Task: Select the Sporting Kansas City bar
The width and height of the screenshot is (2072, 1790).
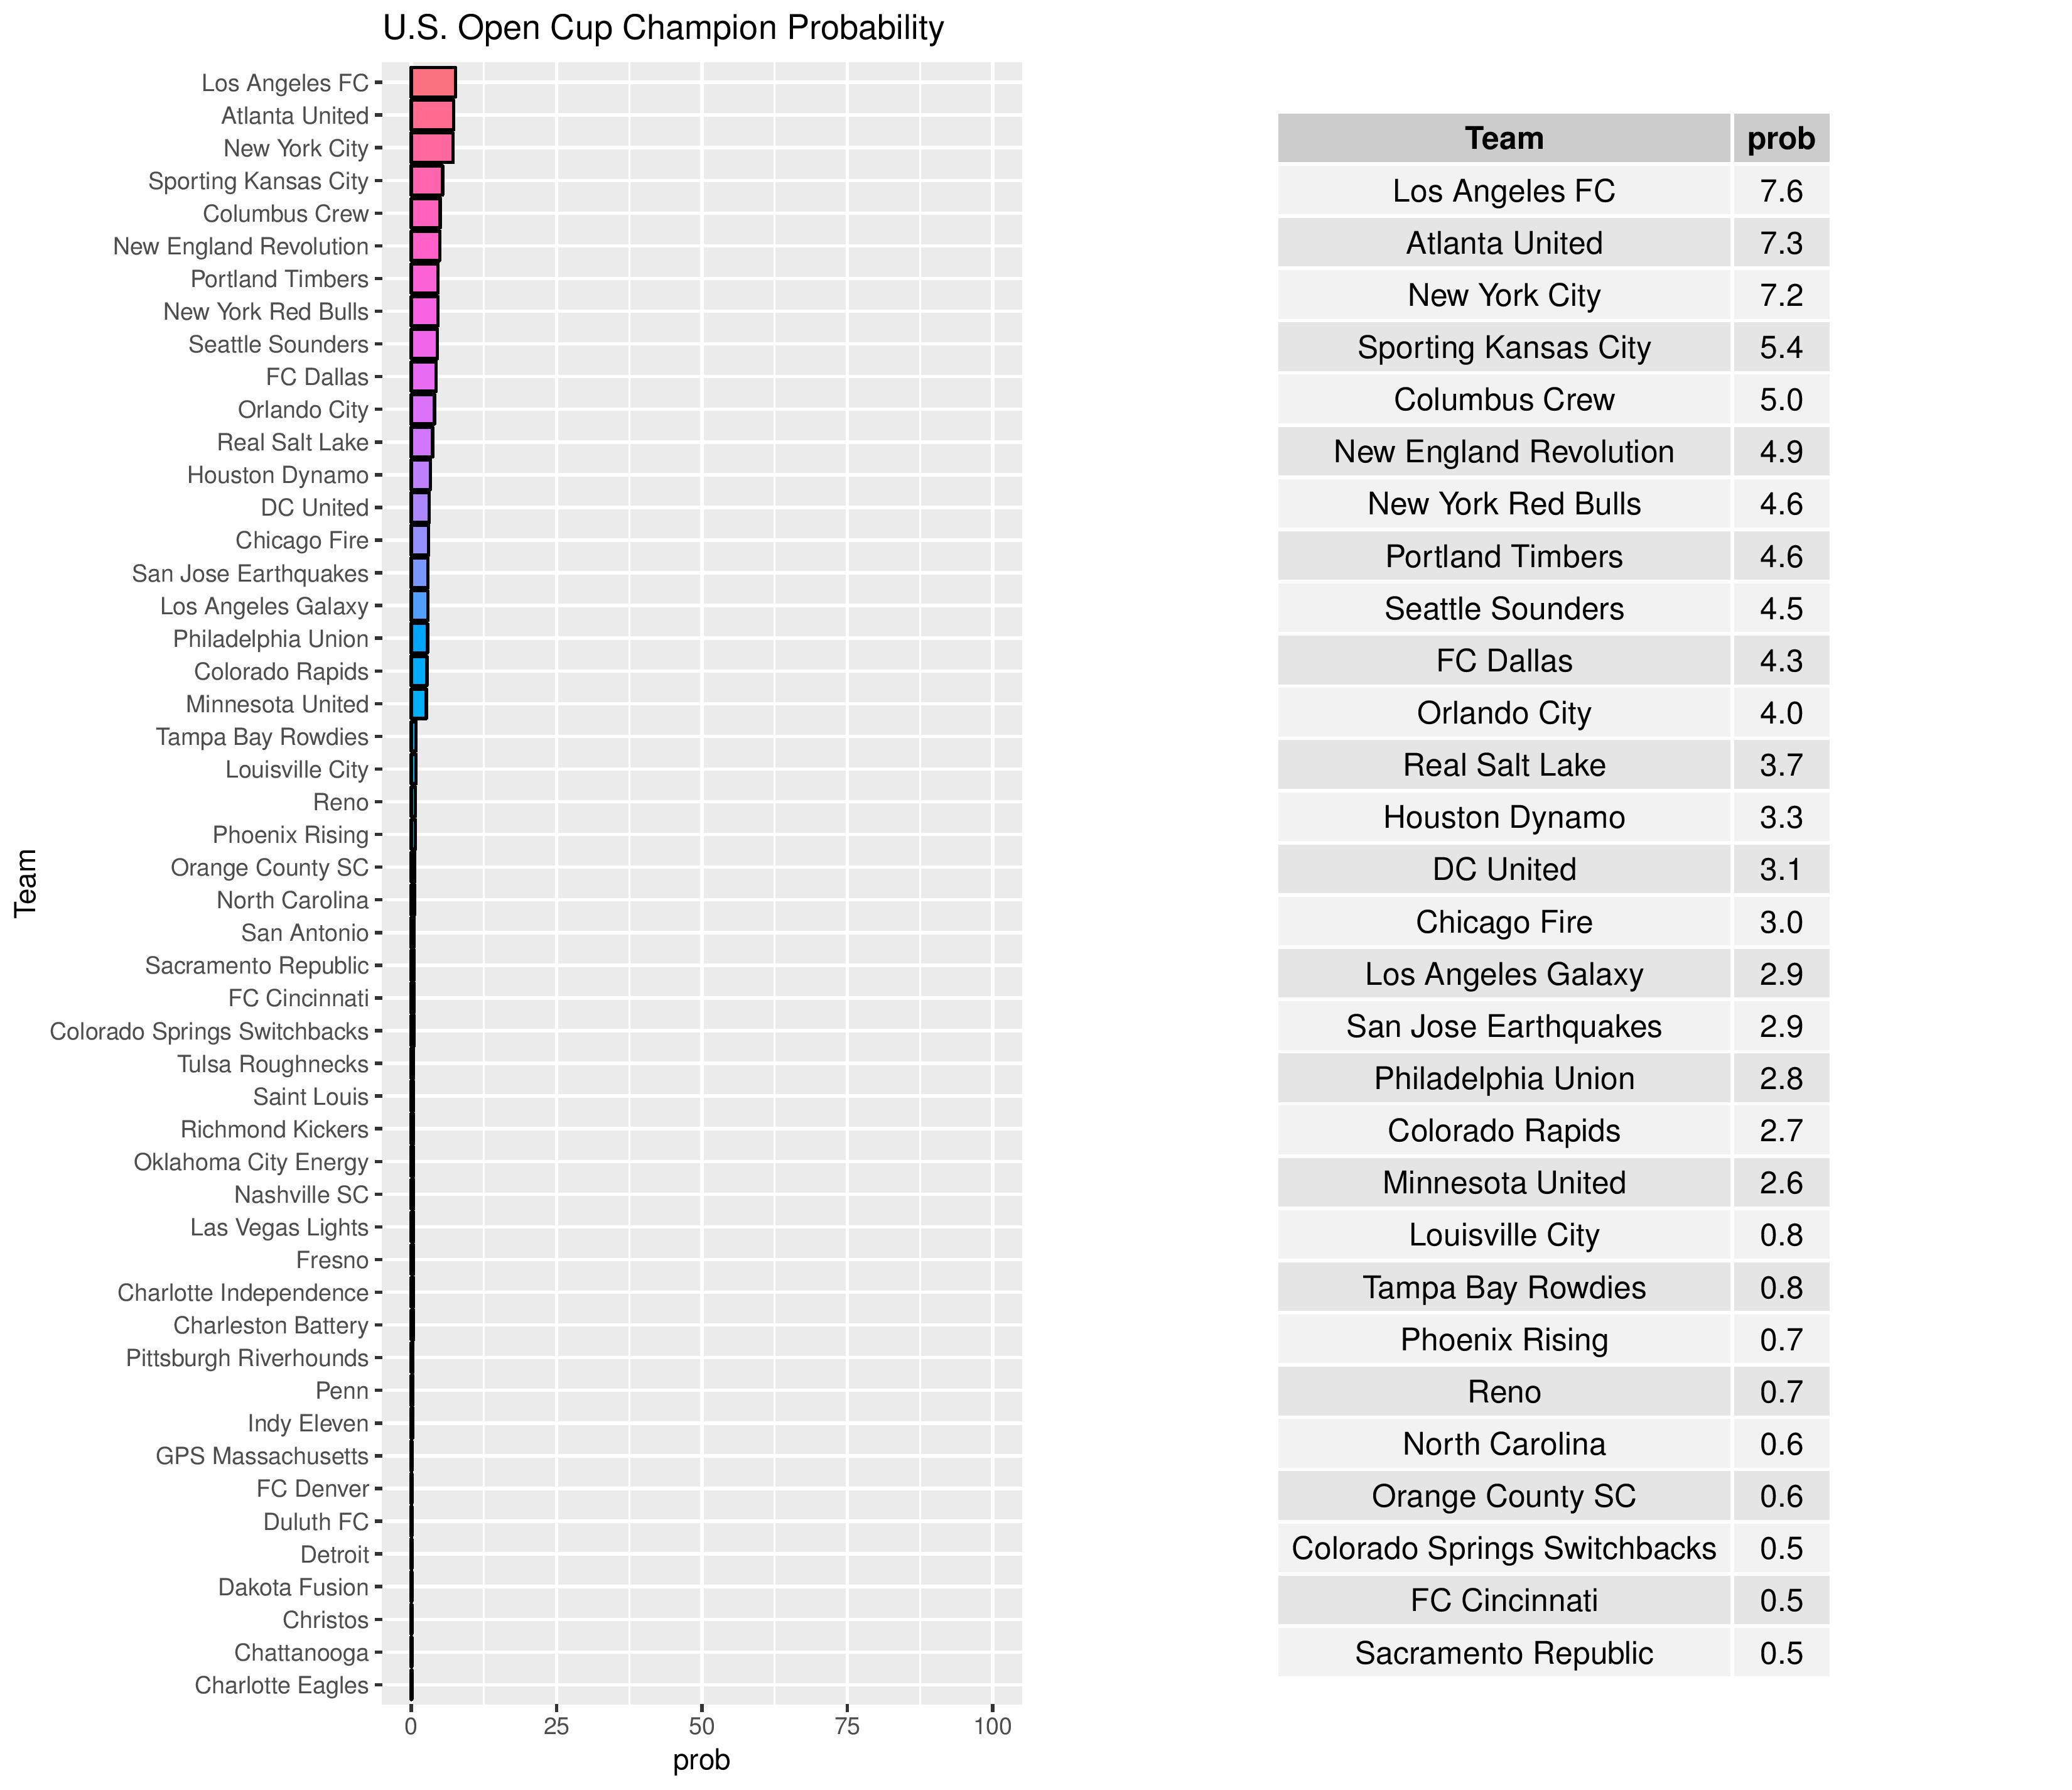Action: [x=426, y=181]
